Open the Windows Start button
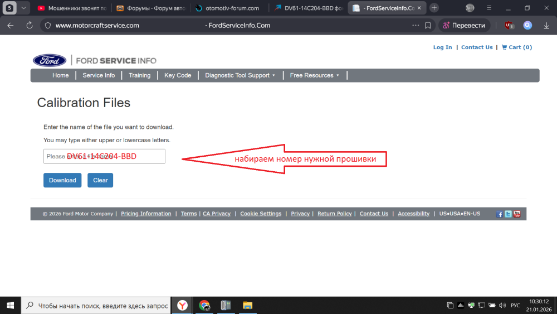557x314 pixels. [10, 306]
